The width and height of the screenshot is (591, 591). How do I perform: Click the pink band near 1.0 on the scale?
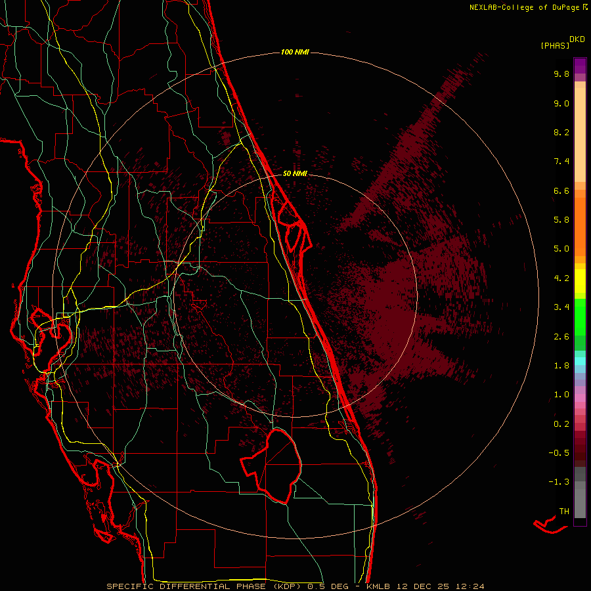(x=580, y=398)
